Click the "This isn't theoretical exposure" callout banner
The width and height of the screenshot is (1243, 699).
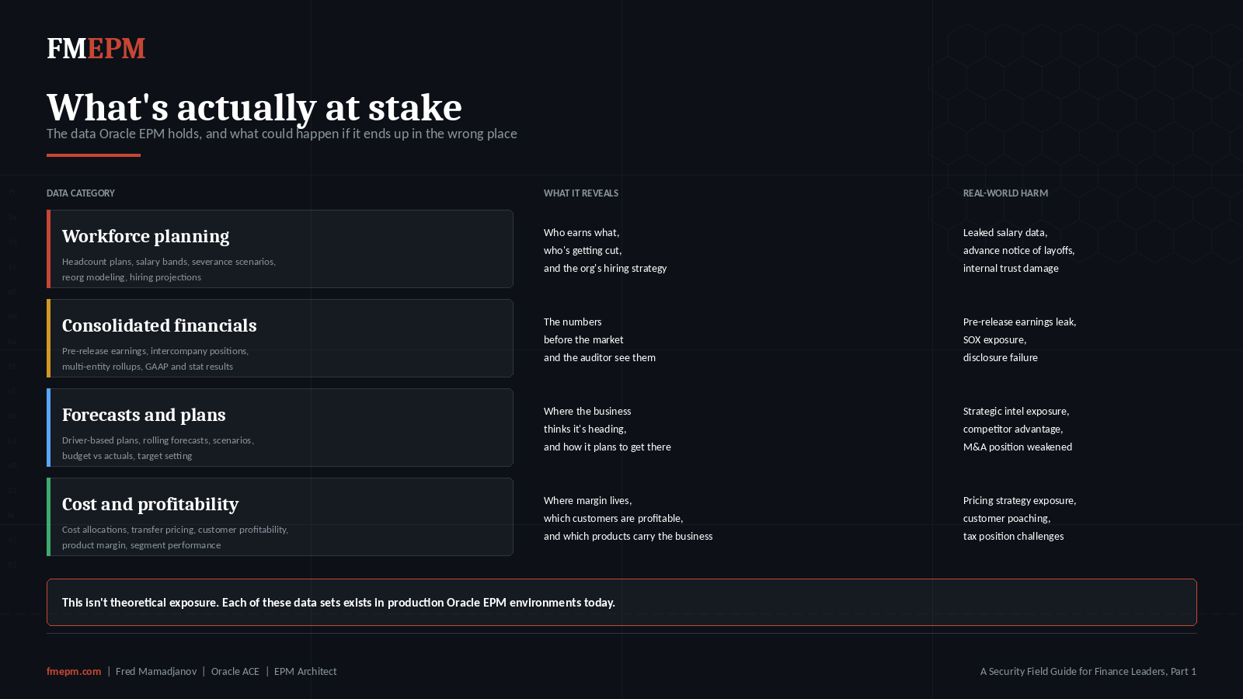pyautogui.click(x=621, y=603)
